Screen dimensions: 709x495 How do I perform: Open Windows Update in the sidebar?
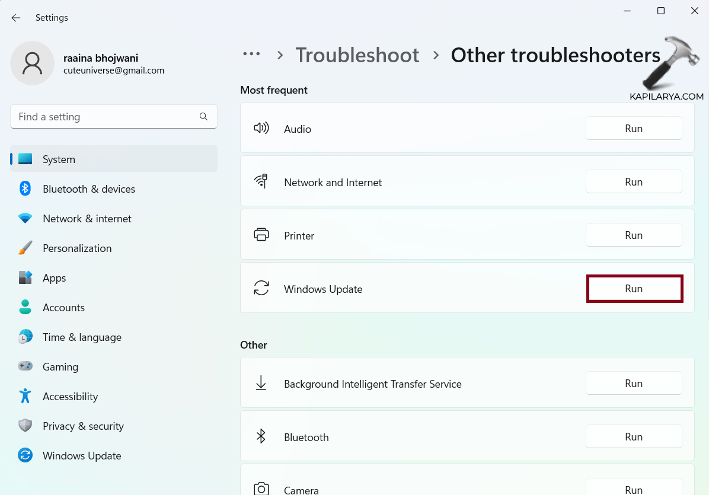[x=82, y=456]
